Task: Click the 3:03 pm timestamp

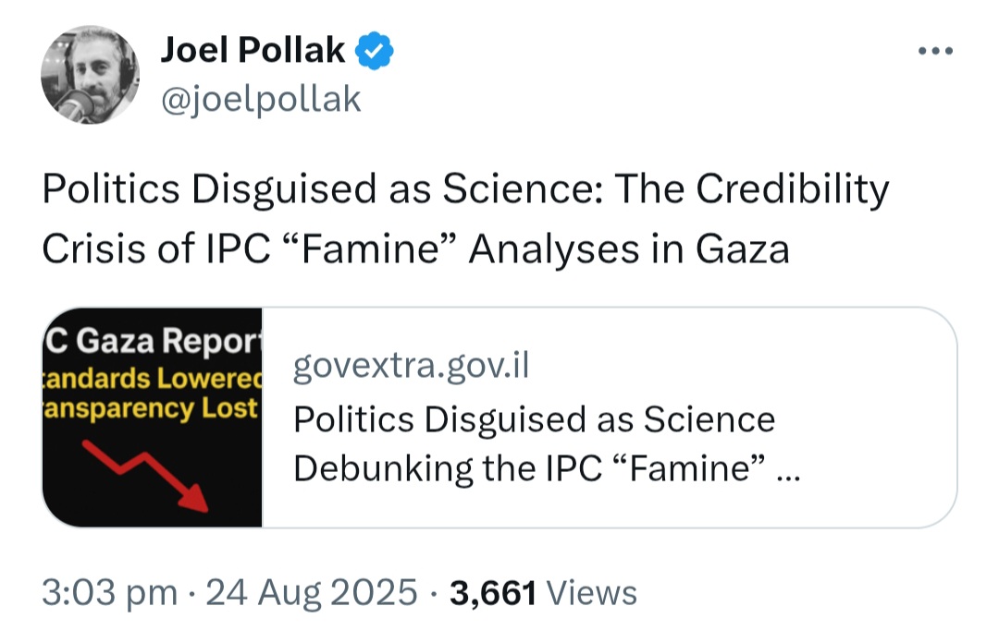Action: point(109,592)
